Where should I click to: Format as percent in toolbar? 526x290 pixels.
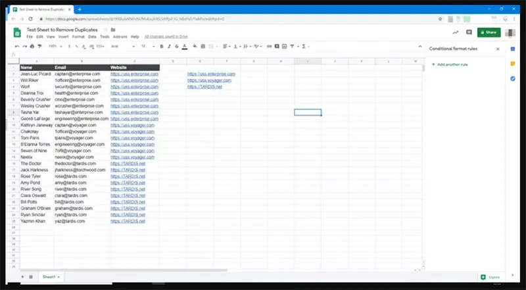tap(77, 46)
